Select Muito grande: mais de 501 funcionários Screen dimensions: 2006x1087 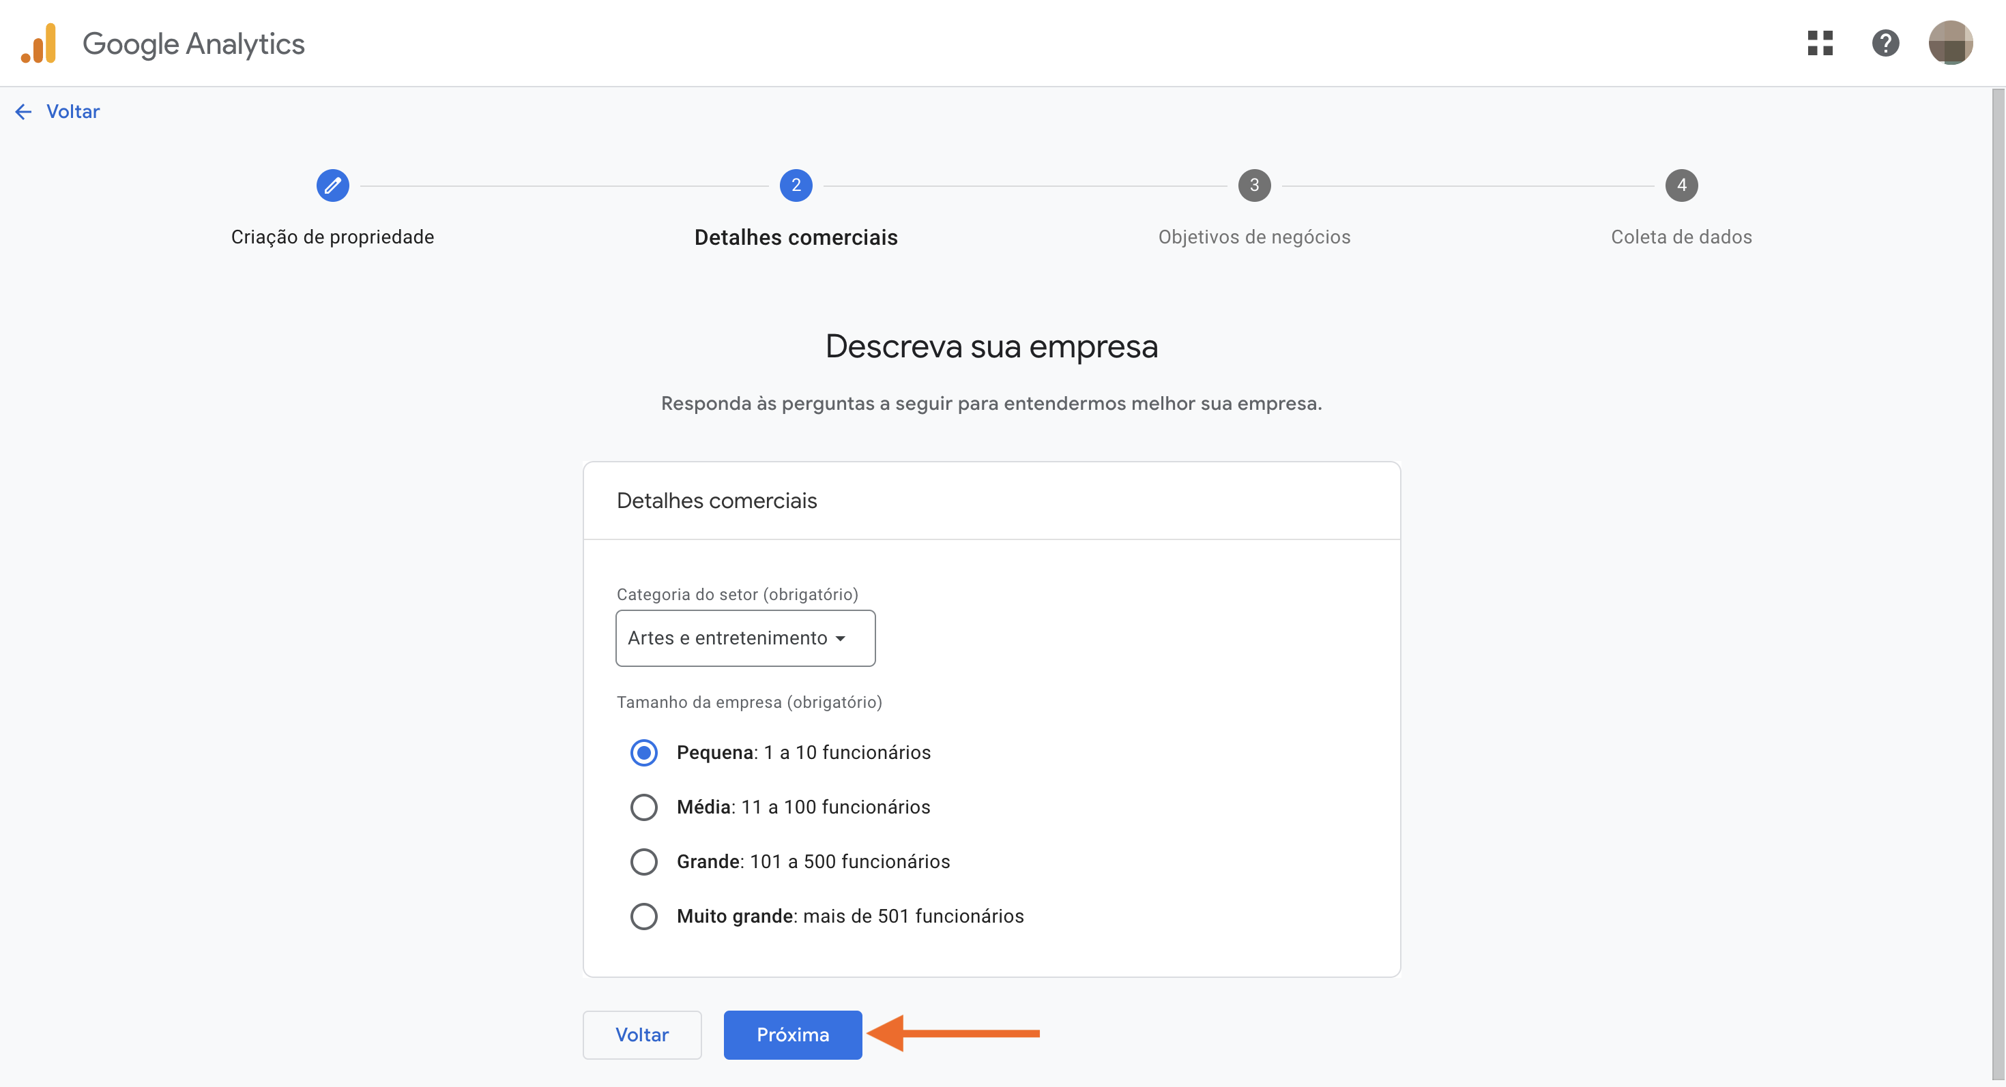(644, 916)
